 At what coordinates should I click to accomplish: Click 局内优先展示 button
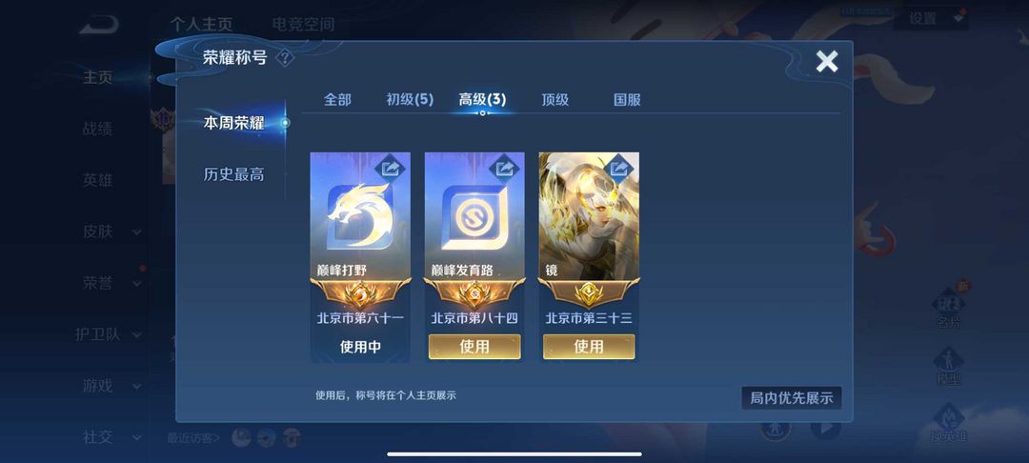792,398
